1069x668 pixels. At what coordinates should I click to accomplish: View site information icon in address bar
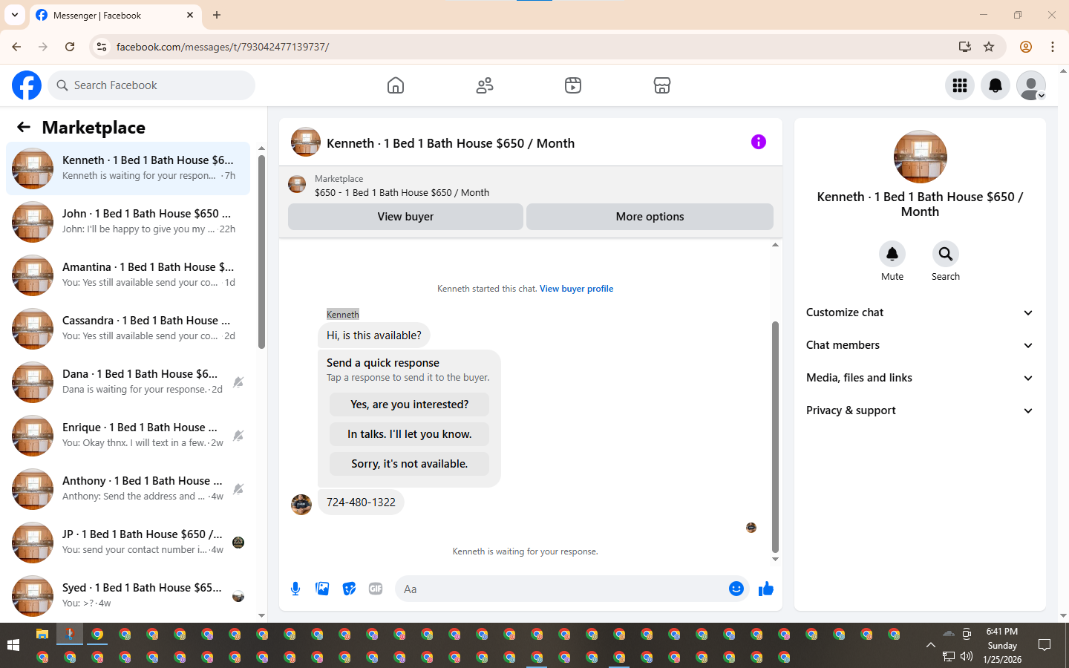coord(102,47)
